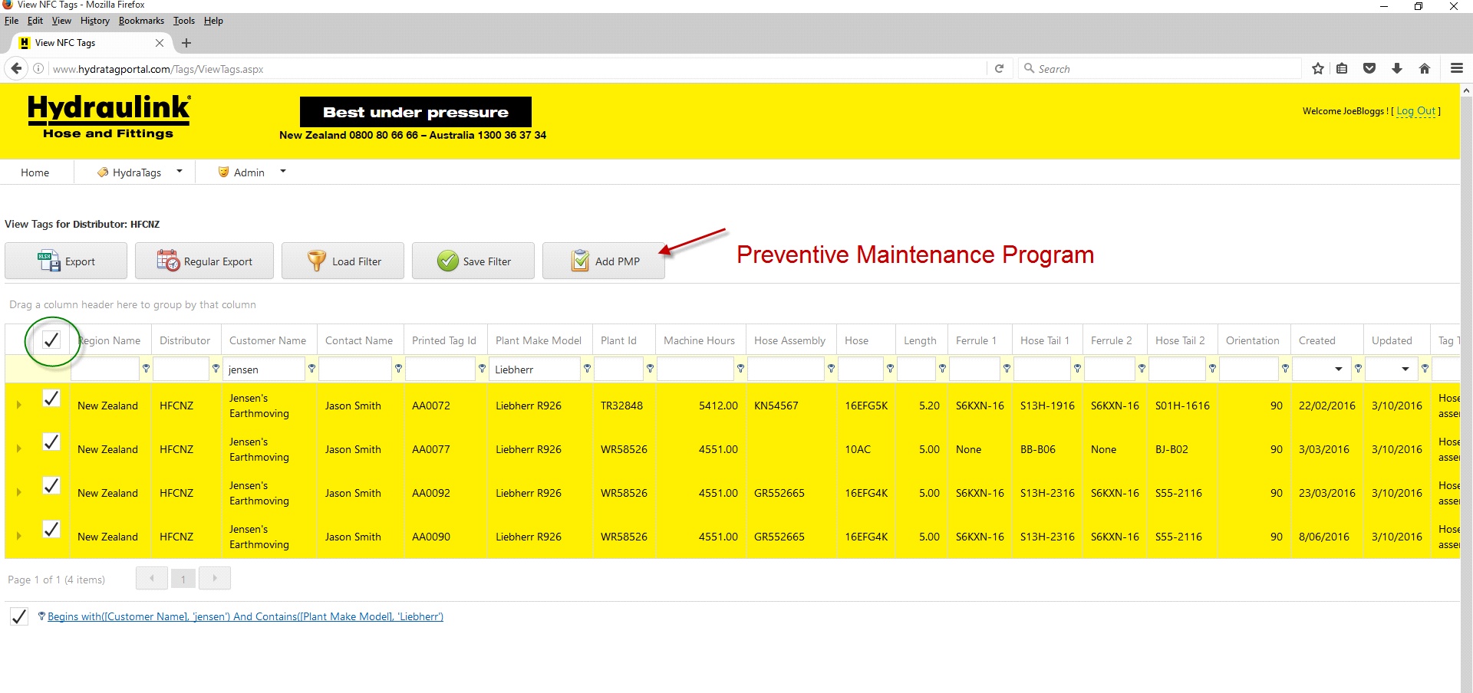Expand the row for tag AA0092
The image size is (1473, 693).
[19, 492]
